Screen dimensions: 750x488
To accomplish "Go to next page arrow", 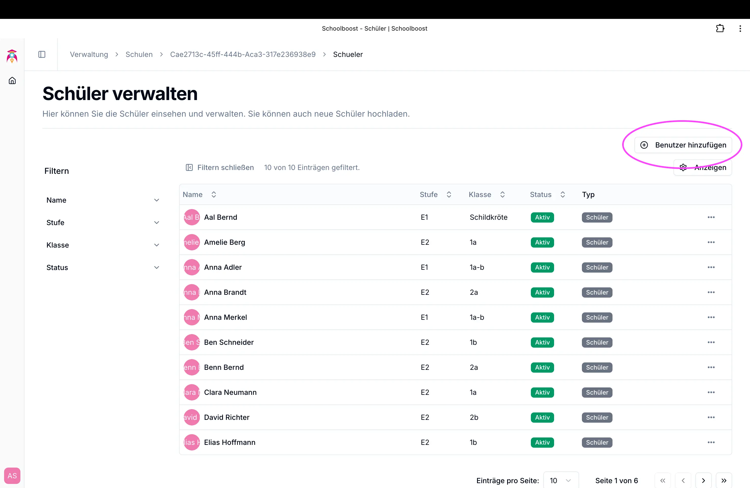I will click(703, 480).
